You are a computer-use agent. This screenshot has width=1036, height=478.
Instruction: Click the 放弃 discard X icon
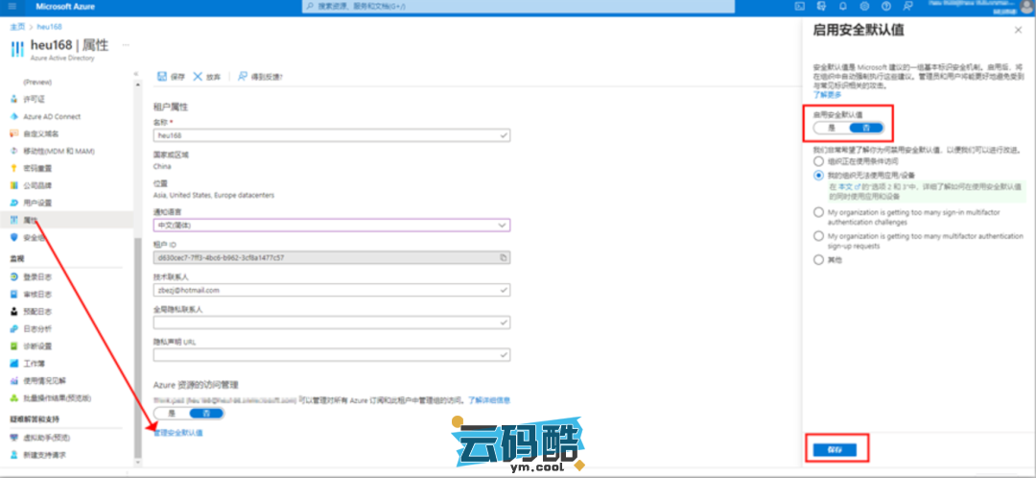pyautogui.click(x=199, y=76)
